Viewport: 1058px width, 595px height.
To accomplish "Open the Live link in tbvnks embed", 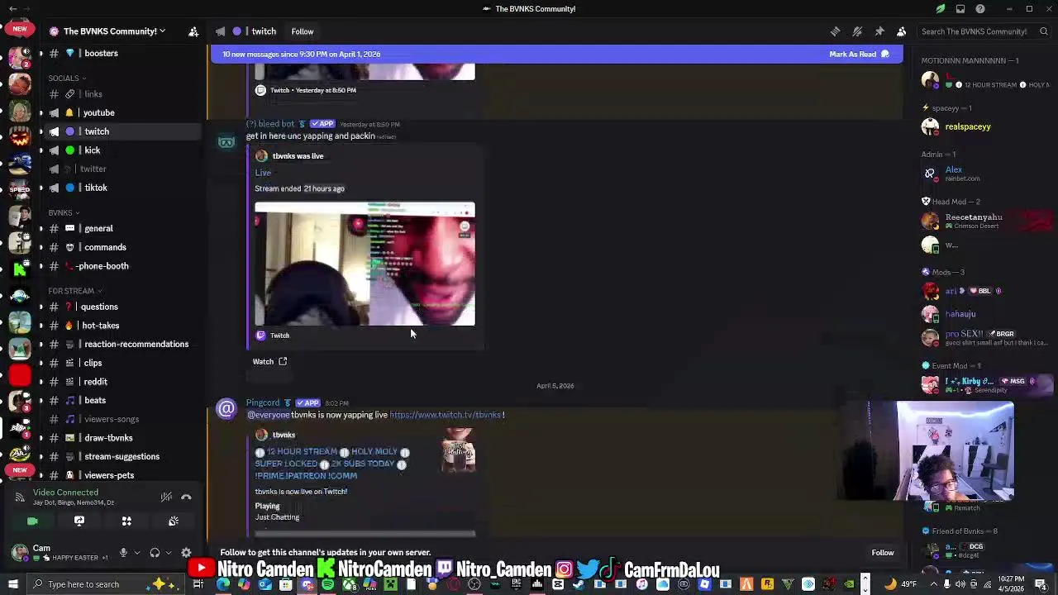I will coord(263,173).
